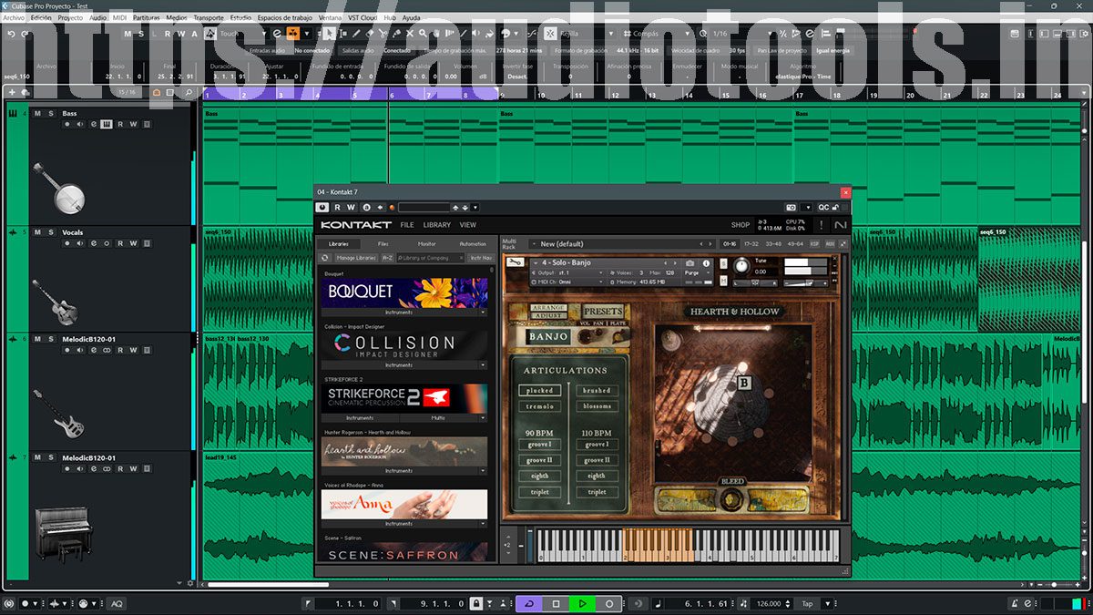Select the Zoom magnifier tool
The width and height of the screenshot is (1093, 615).
423,34
